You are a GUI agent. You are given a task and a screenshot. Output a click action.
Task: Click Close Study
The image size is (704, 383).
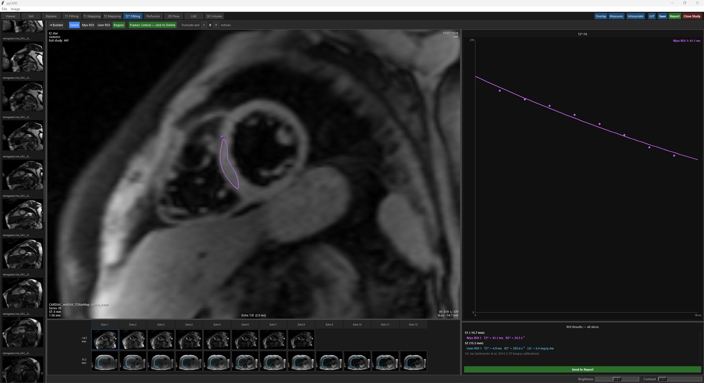692,16
